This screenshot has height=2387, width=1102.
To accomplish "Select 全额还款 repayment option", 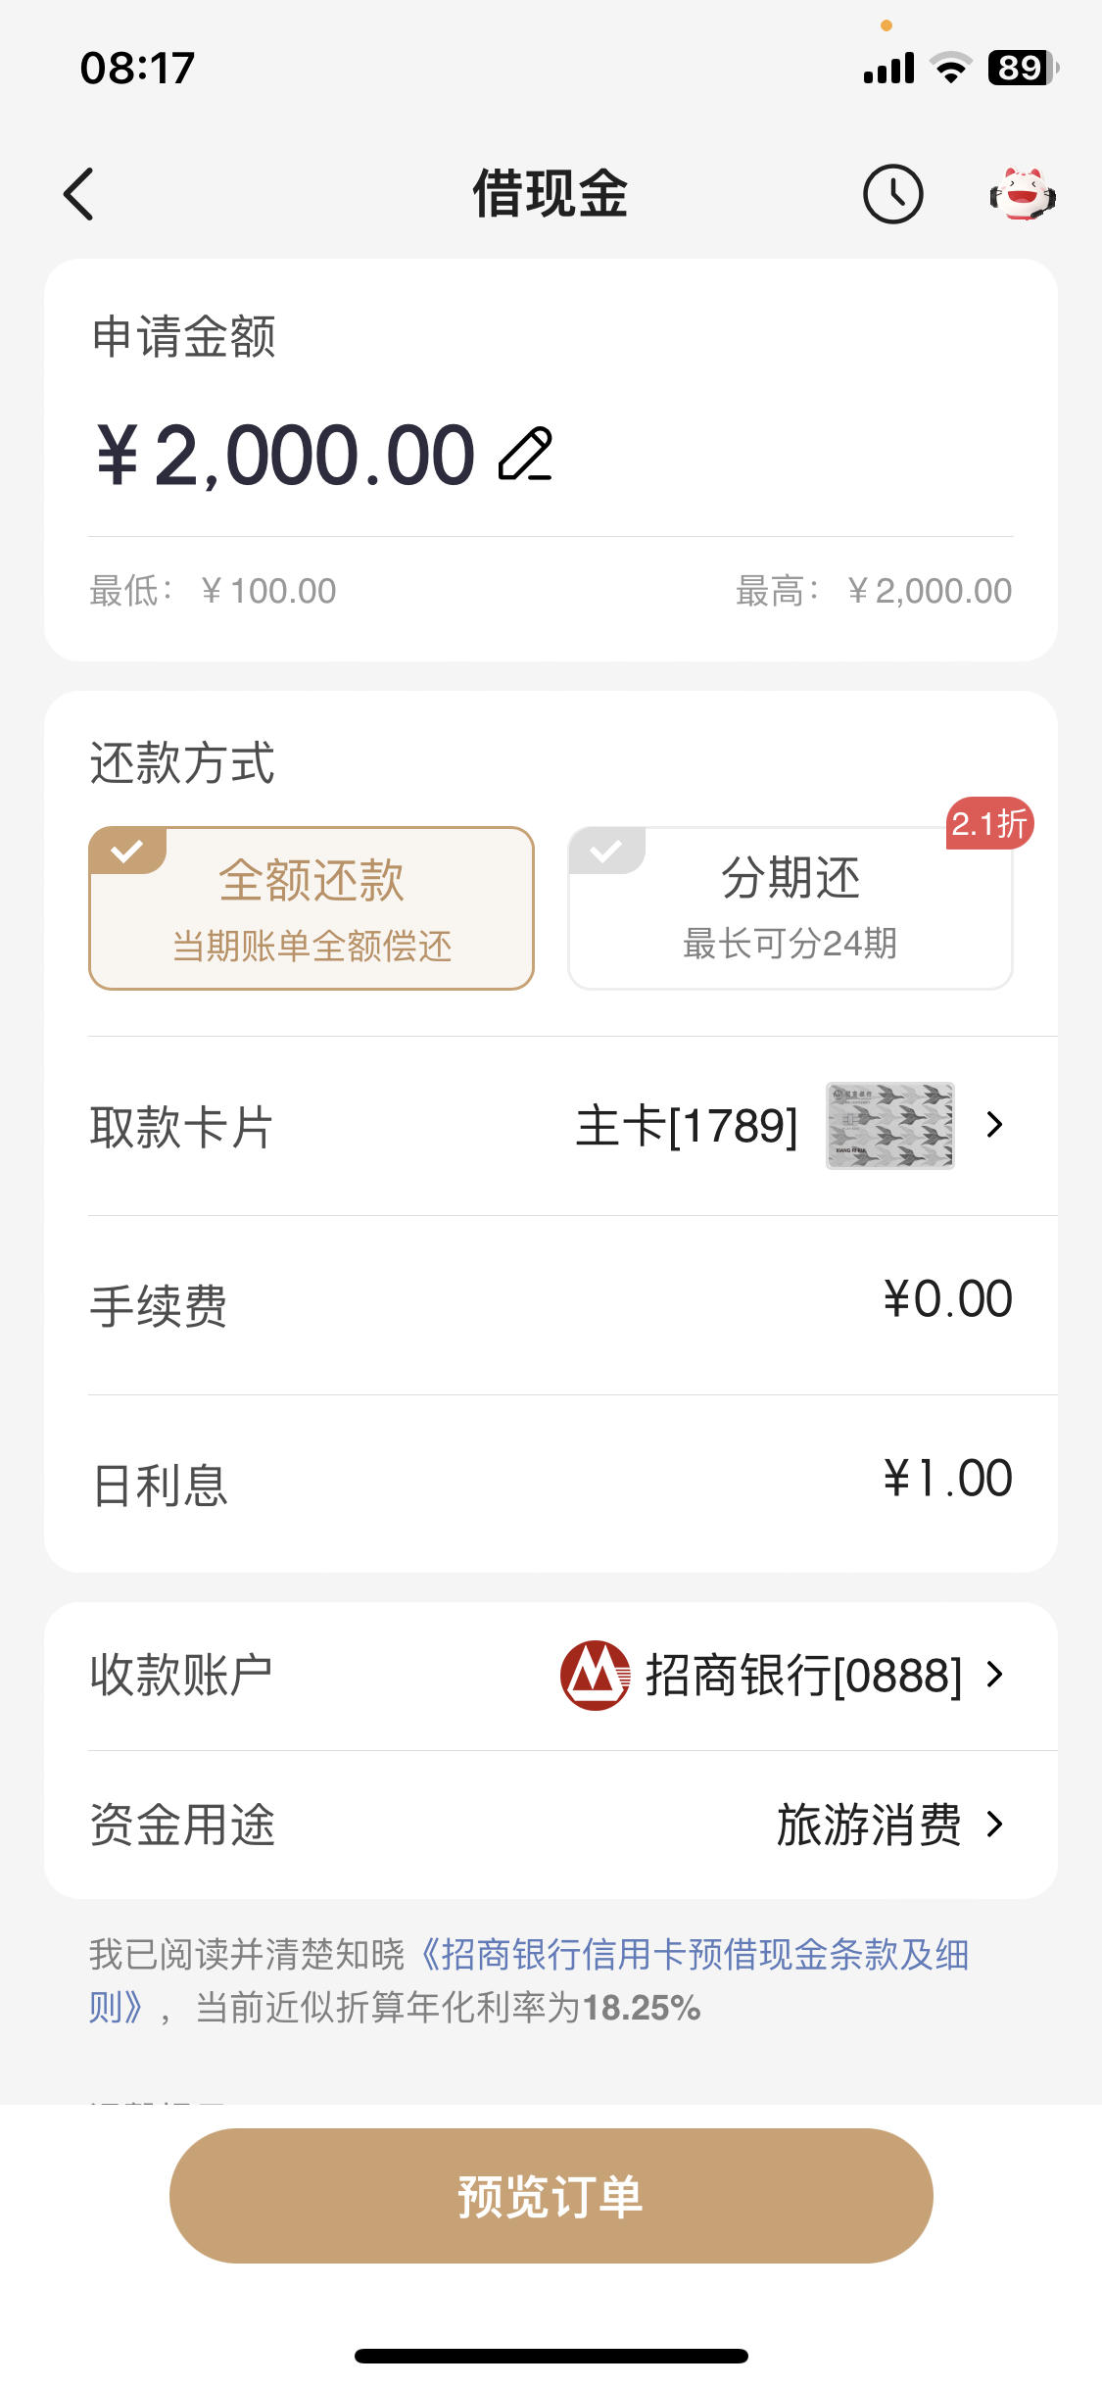I will (x=311, y=908).
